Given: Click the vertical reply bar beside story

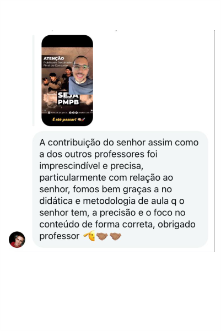Looking at the screenshot, I should click(33, 80).
